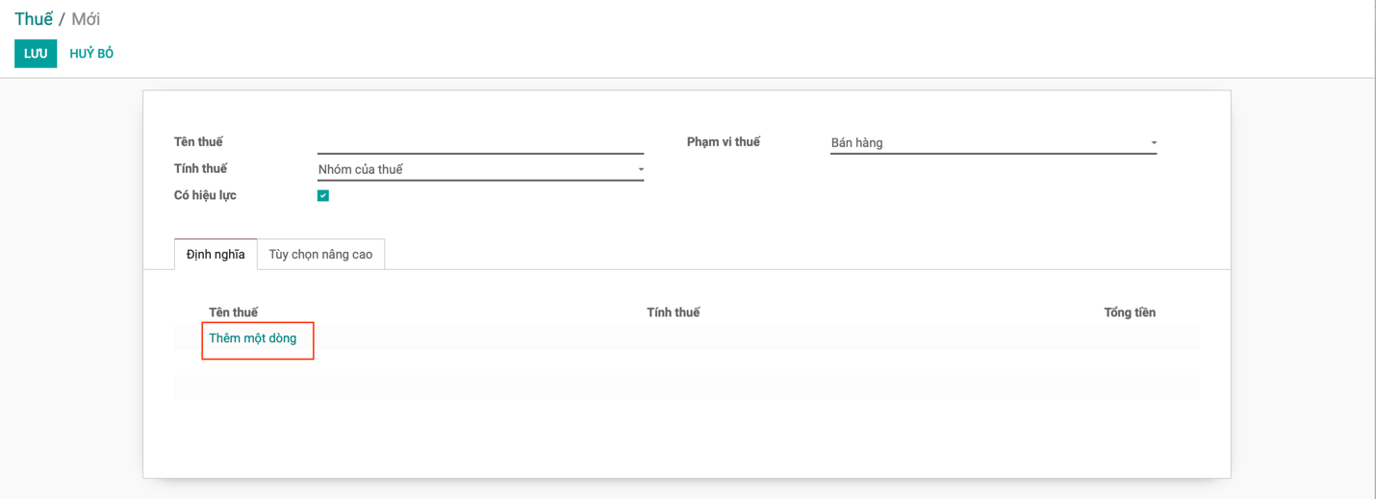Image resolution: width=1376 pixels, height=499 pixels.
Task: Select the Mới breadcrumb text
Action: [86, 19]
